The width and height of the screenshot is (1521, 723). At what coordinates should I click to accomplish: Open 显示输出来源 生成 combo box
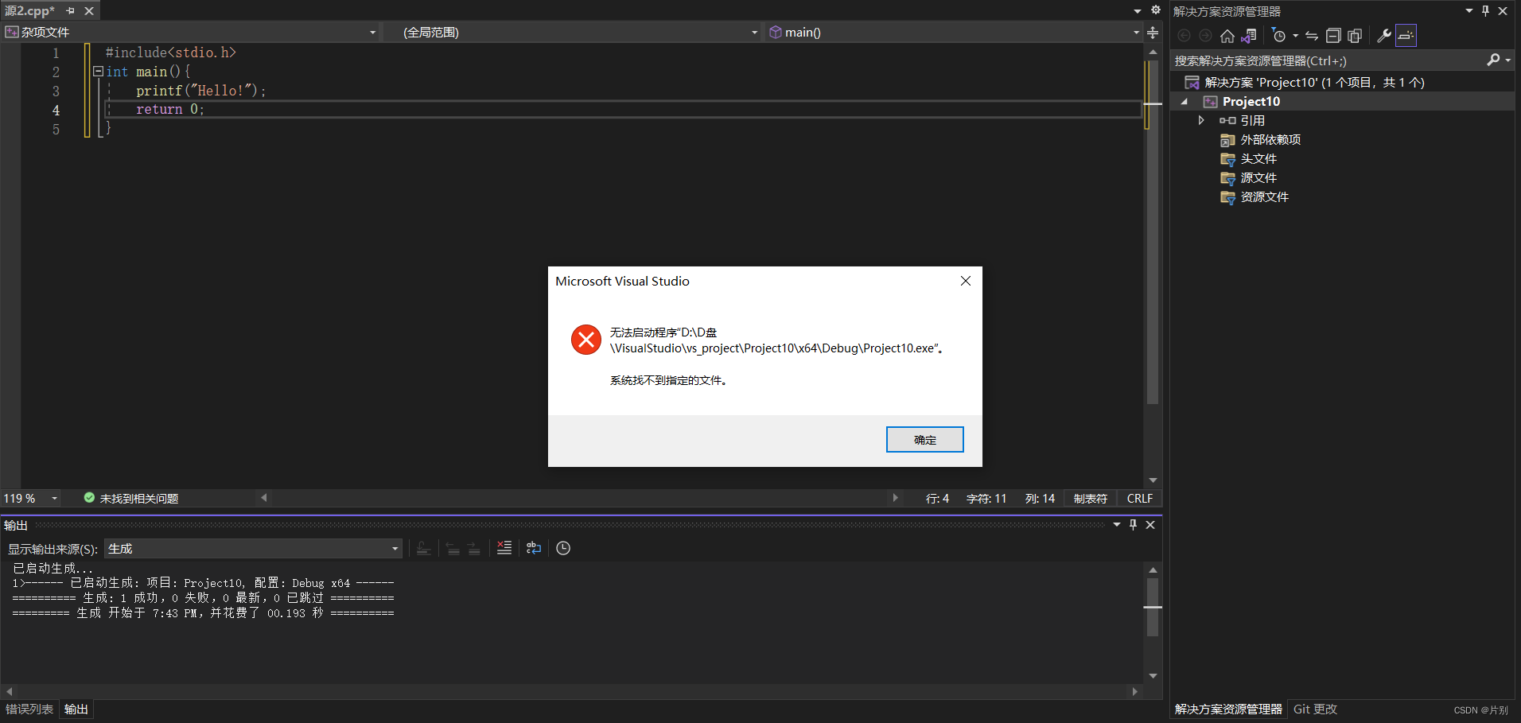[253, 549]
